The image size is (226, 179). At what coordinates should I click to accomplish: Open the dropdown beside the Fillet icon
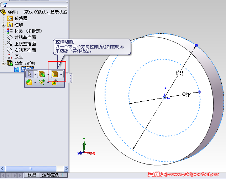click(x=35, y=83)
